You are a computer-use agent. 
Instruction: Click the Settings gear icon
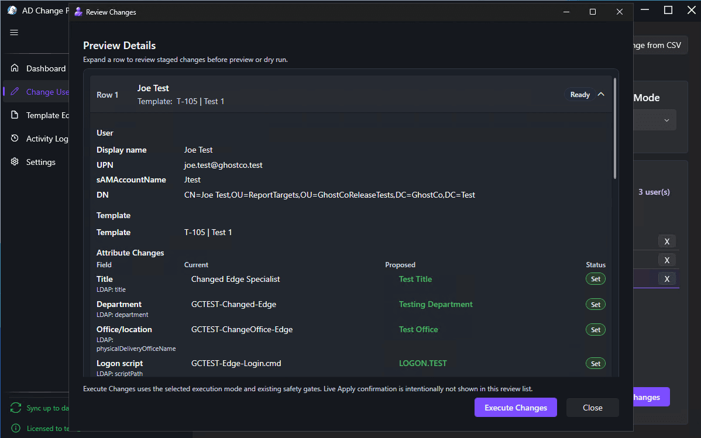pos(15,161)
